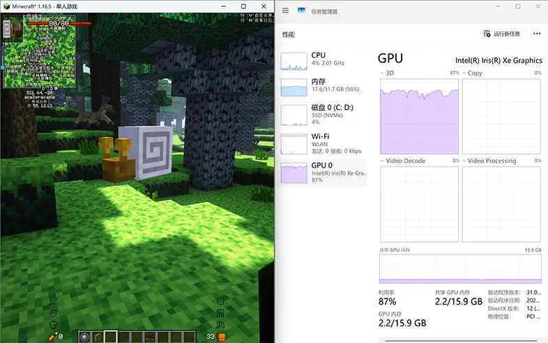Open the 磁盘 0 (C: D:) entry
Image resolution: width=548 pixels, height=343 pixels.
[323, 114]
